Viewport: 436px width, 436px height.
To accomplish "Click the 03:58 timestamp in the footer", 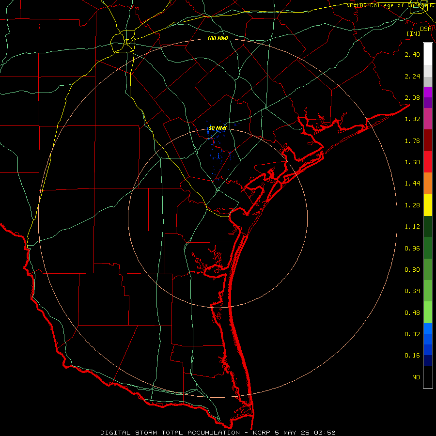I will click(325, 433).
